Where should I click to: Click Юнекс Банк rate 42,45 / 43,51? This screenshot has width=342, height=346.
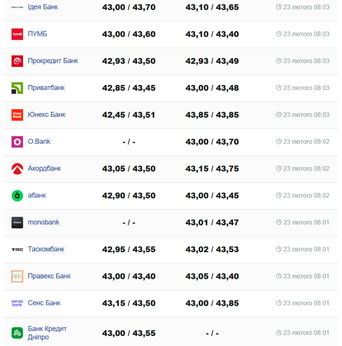tap(129, 115)
